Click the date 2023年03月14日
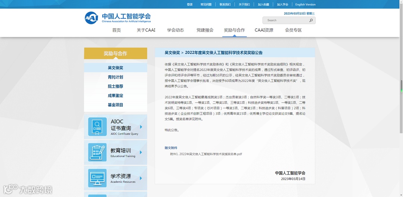The width and height of the screenshot is (403, 197). click(x=293, y=179)
